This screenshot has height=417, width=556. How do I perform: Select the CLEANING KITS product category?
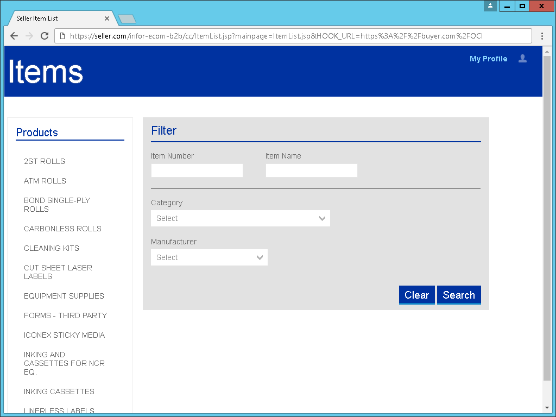52,248
